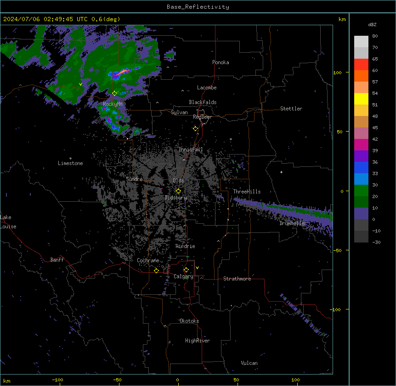Click the Innisfail label

coord(191,149)
